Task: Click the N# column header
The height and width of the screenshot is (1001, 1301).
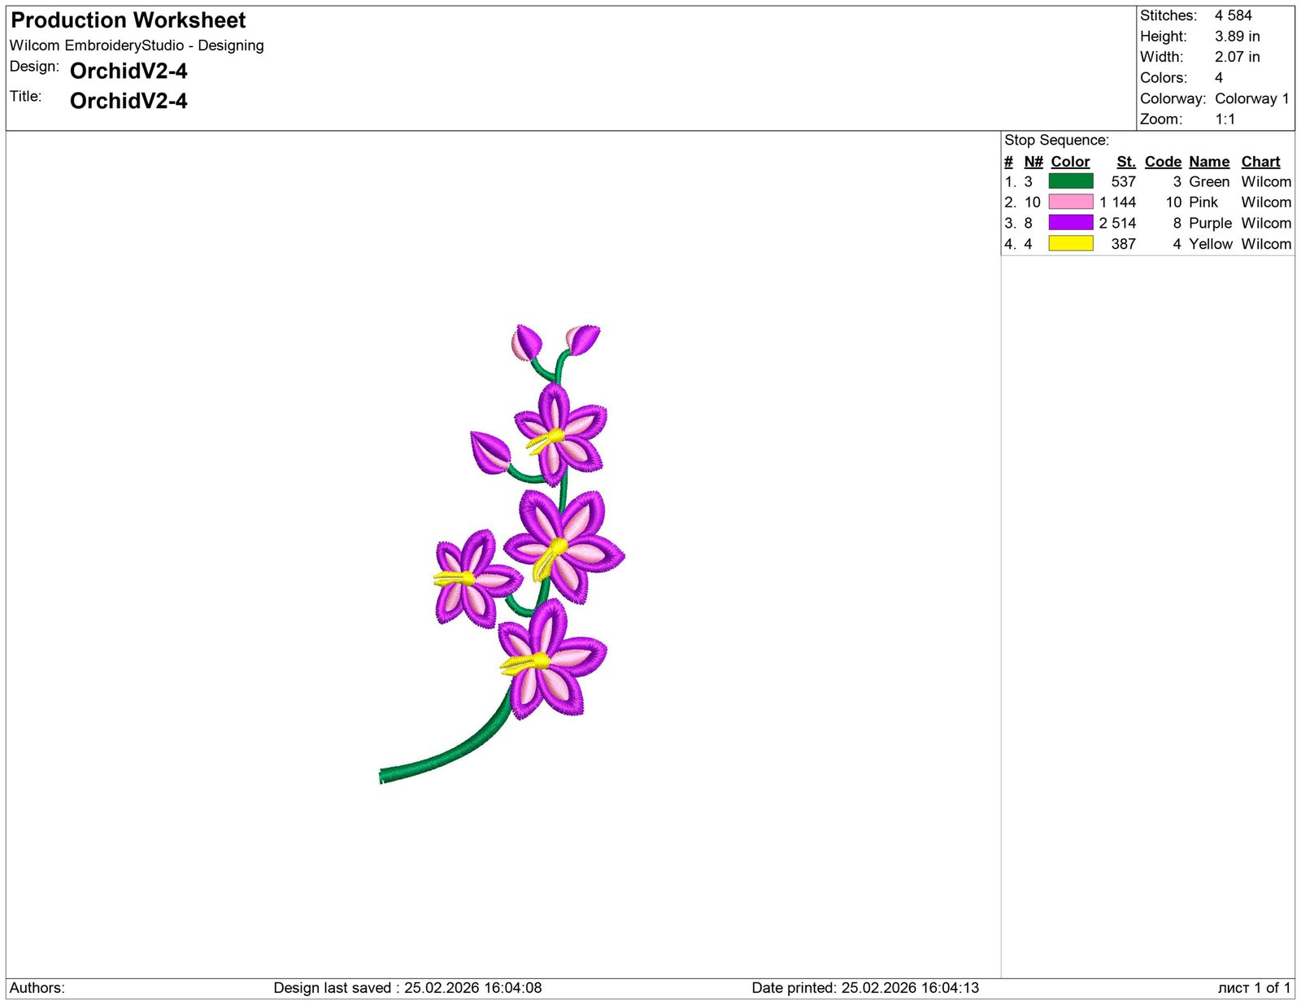Action: tap(1033, 162)
